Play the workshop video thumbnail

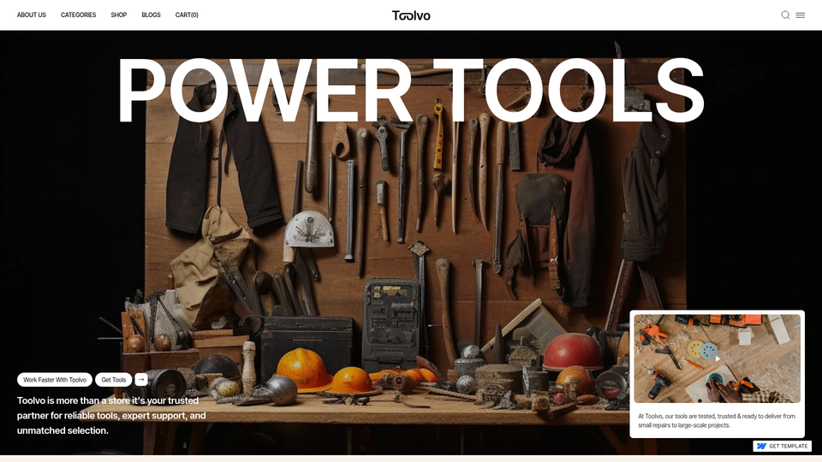tap(718, 358)
